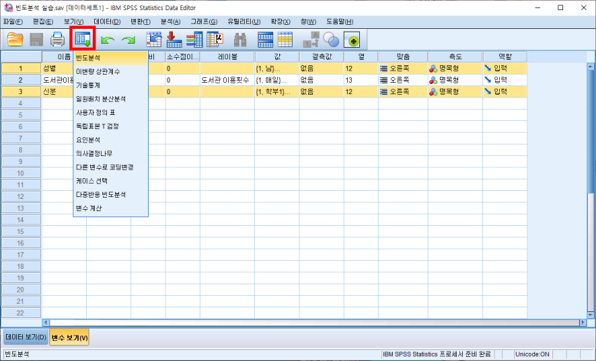
Task: Click the 역할 column header
Action: [505, 57]
